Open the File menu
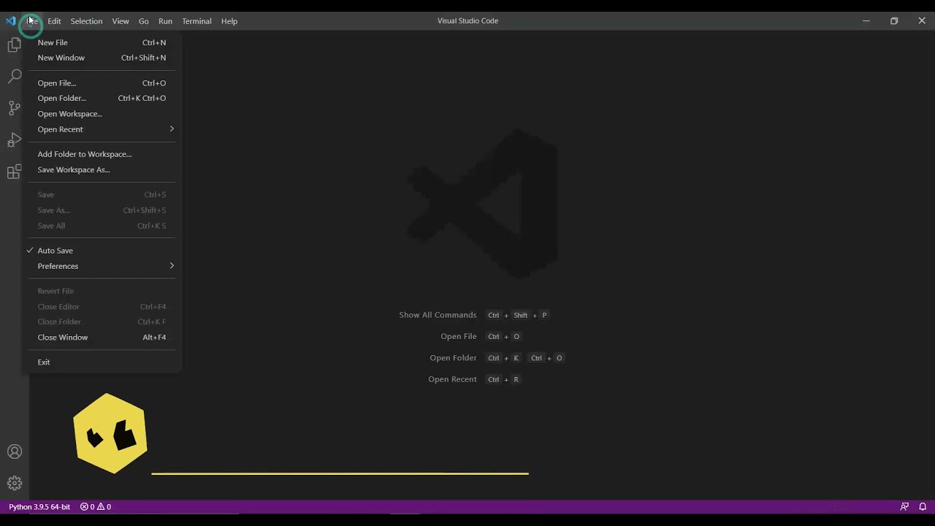 (32, 21)
